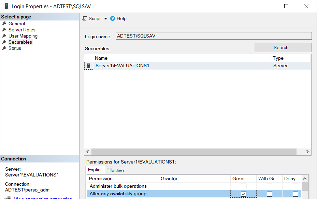Click the wrench icon beside Status
Viewport: 317px width, 199px height.
(x=4, y=48)
